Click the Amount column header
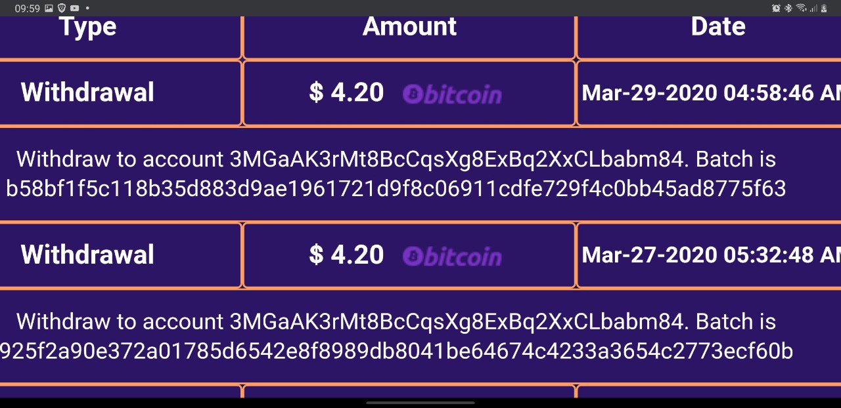Viewport: 841px width, 408px height. 409,28
